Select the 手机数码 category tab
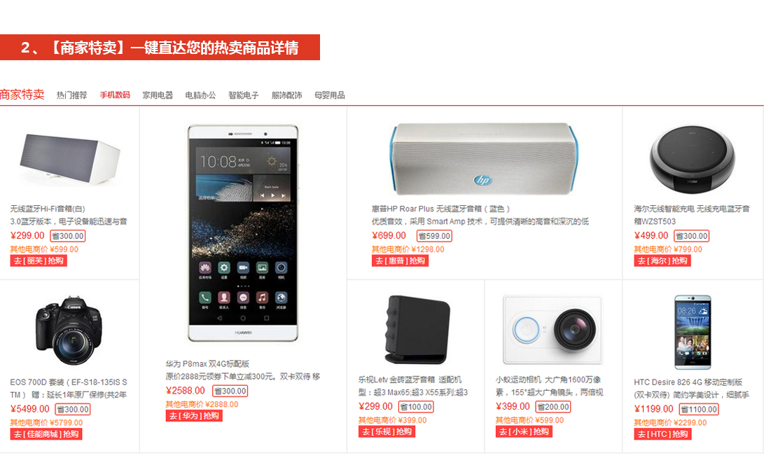 [115, 95]
